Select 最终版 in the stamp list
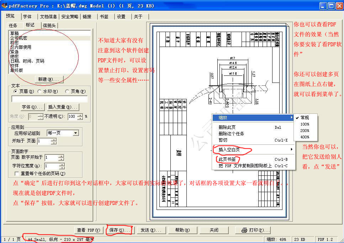 [49, 70]
